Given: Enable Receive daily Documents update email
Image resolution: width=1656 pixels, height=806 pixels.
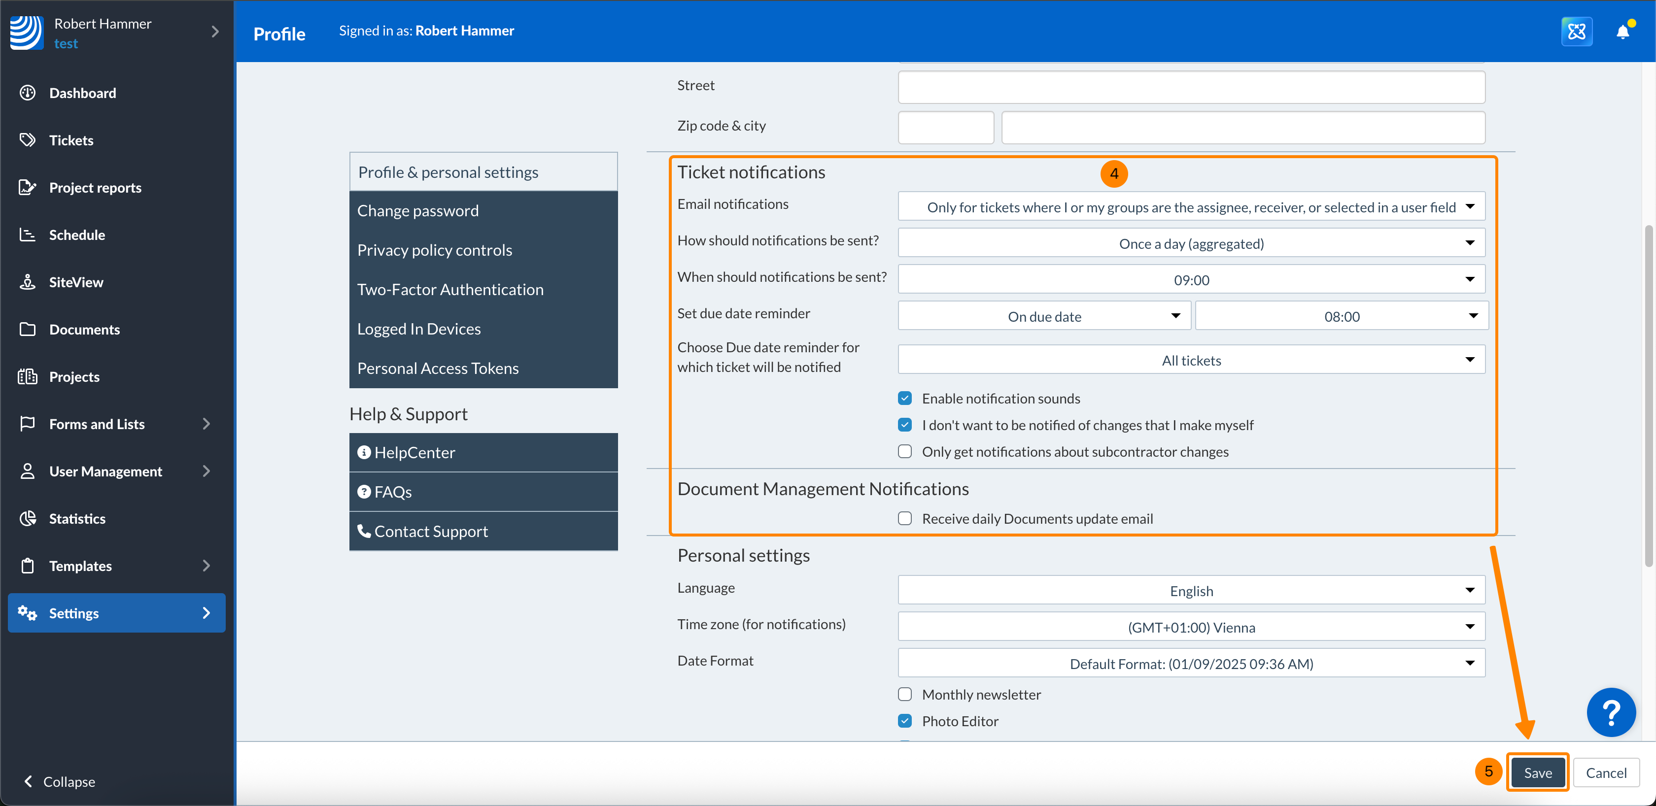Looking at the screenshot, I should (x=904, y=519).
